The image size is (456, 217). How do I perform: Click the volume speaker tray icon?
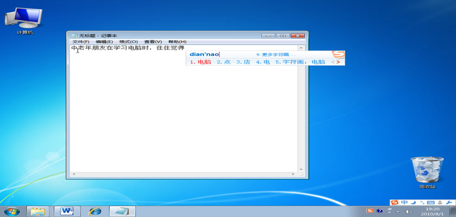point(408,211)
